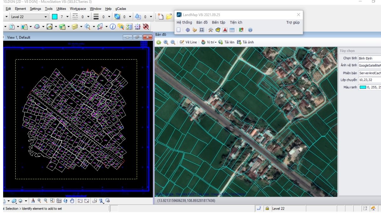Click the refresh icon in Bản đồ toolbar

(159, 42)
